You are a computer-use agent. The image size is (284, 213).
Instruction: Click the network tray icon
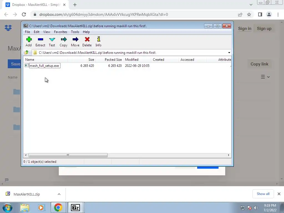point(242,208)
